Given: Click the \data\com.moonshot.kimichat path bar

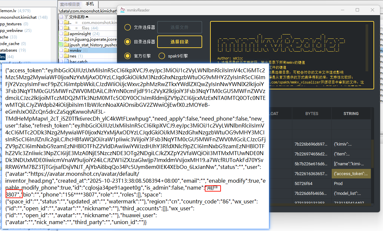Looking at the screenshot, I should tap(88, 11).
